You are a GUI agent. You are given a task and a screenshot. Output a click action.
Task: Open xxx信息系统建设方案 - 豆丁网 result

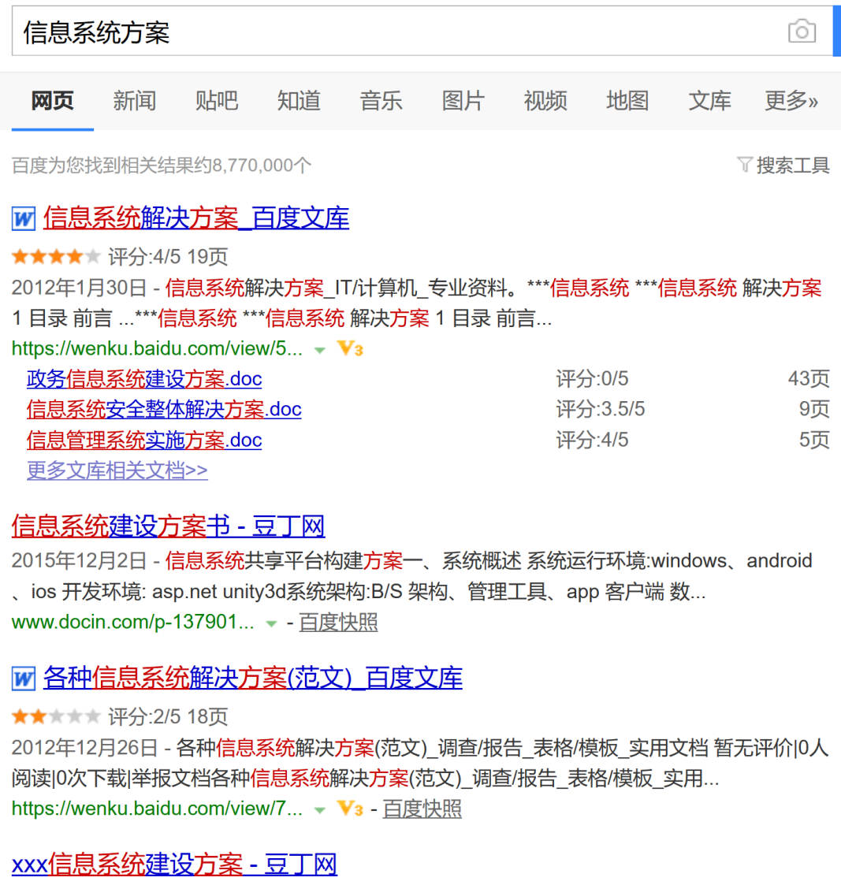(x=174, y=865)
